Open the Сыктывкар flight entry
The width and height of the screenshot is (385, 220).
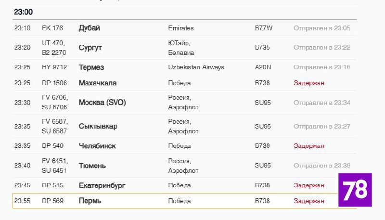click(x=98, y=127)
